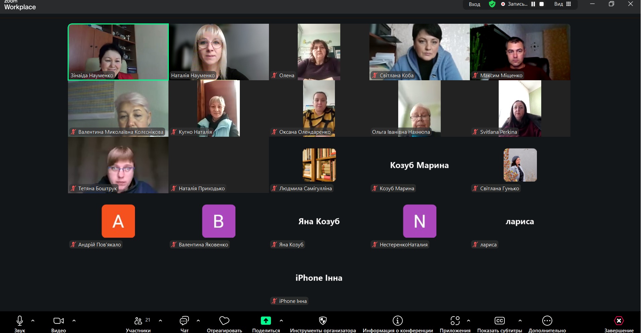641x333 pixels.
Task: Expand audio options arrow next to microphone
Action: (33, 321)
